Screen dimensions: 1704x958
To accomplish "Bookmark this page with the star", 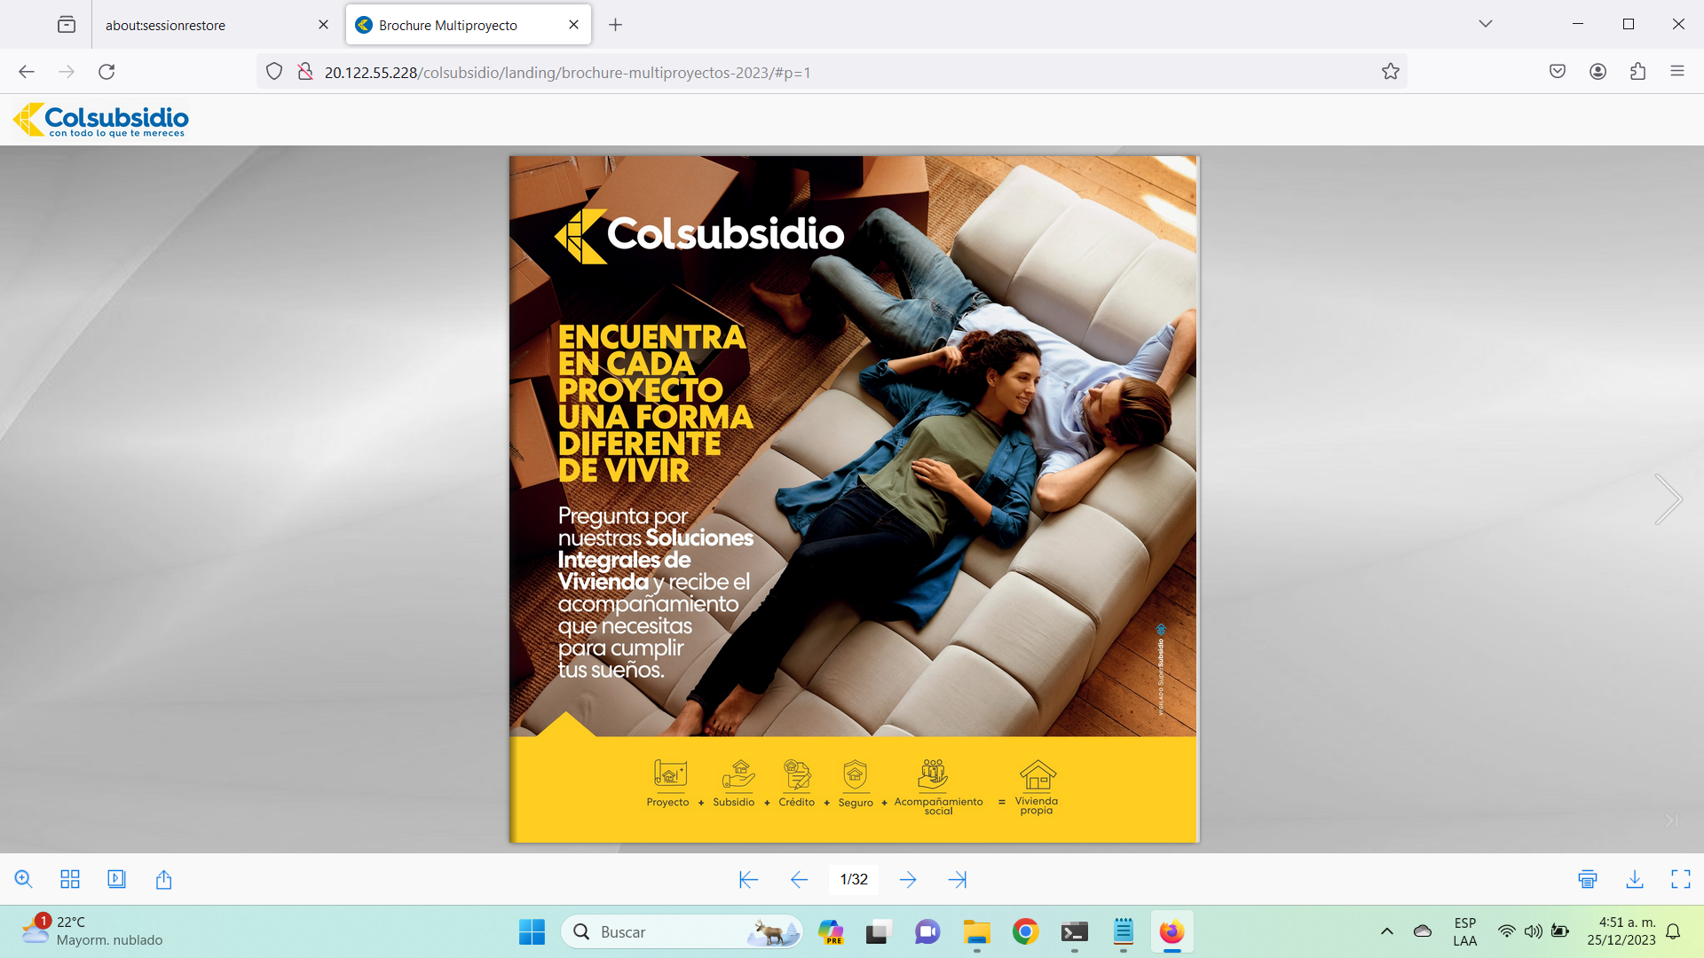I will [1390, 72].
